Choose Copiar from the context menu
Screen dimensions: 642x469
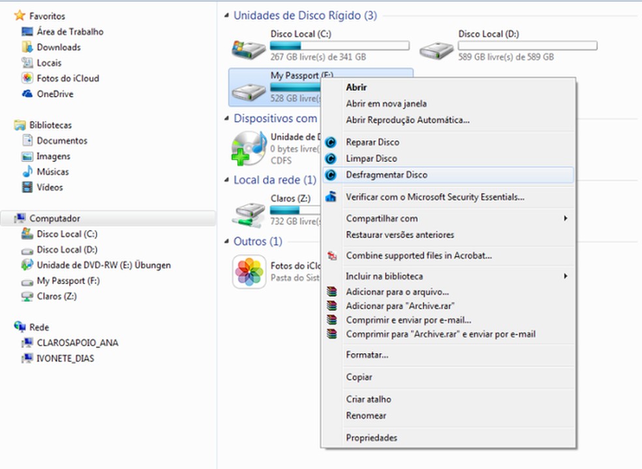pyautogui.click(x=448, y=377)
